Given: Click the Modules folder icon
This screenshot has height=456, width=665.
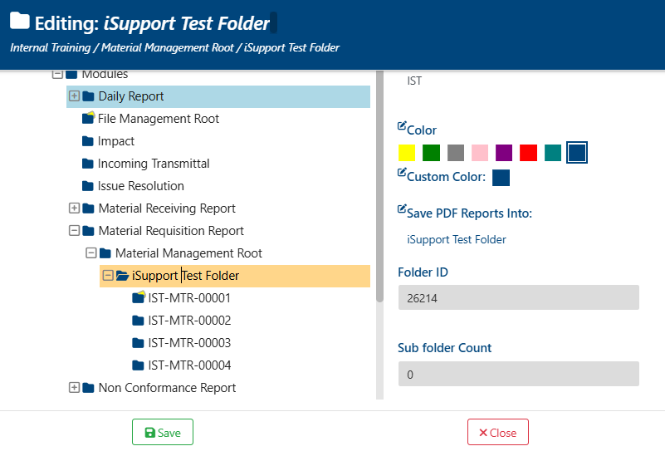Looking at the screenshot, I should (x=71, y=75).
